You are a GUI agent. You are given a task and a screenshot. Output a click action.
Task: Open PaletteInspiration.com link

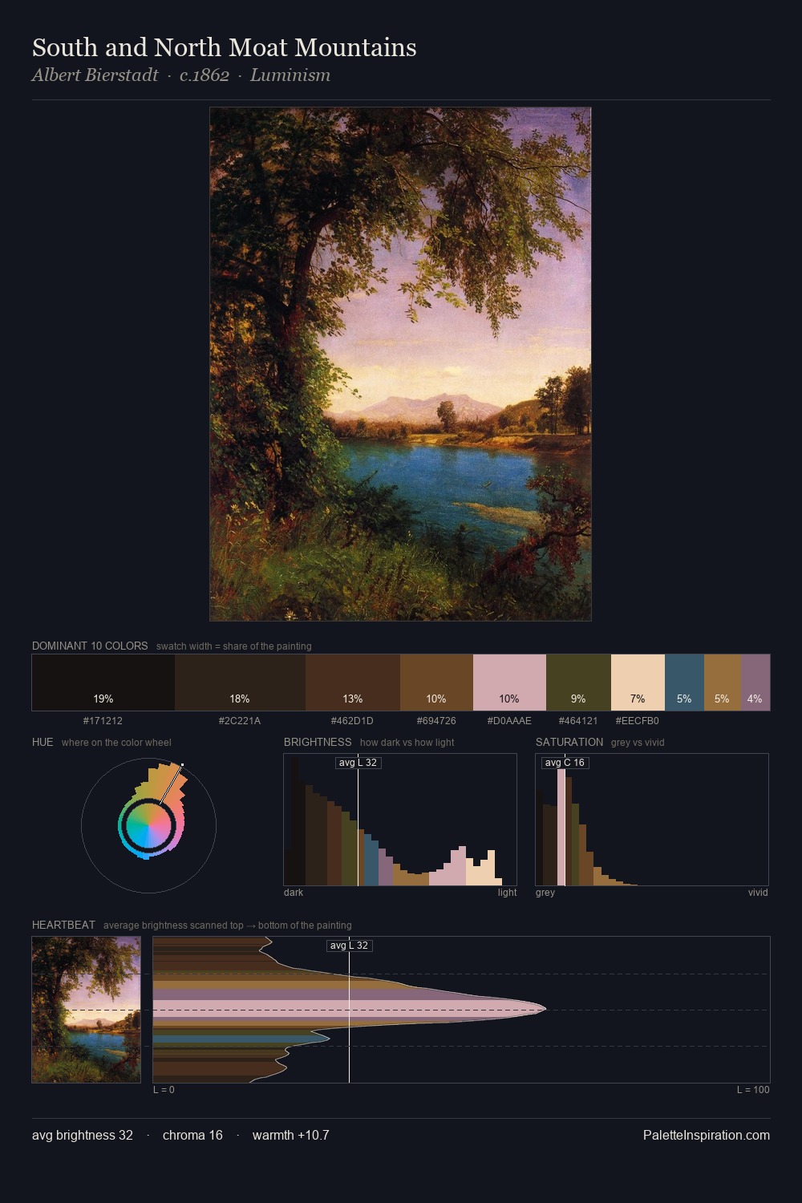point(707,1135)
